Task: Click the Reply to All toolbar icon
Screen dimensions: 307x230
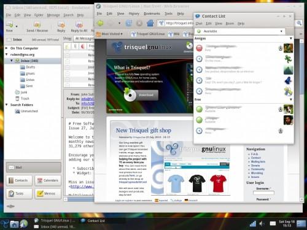Action: tap(79, 26)
